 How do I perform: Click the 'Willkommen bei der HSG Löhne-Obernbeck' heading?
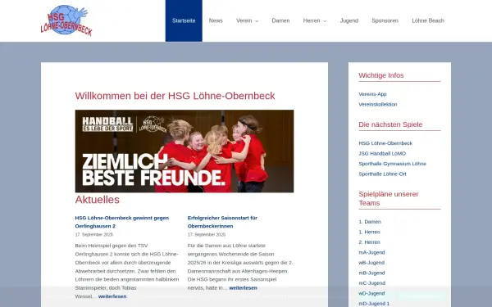(175, 96)
